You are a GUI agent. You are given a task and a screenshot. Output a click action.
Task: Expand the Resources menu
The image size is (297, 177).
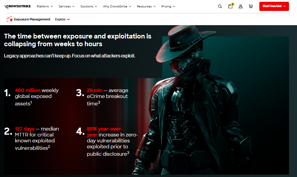point(146,7)
